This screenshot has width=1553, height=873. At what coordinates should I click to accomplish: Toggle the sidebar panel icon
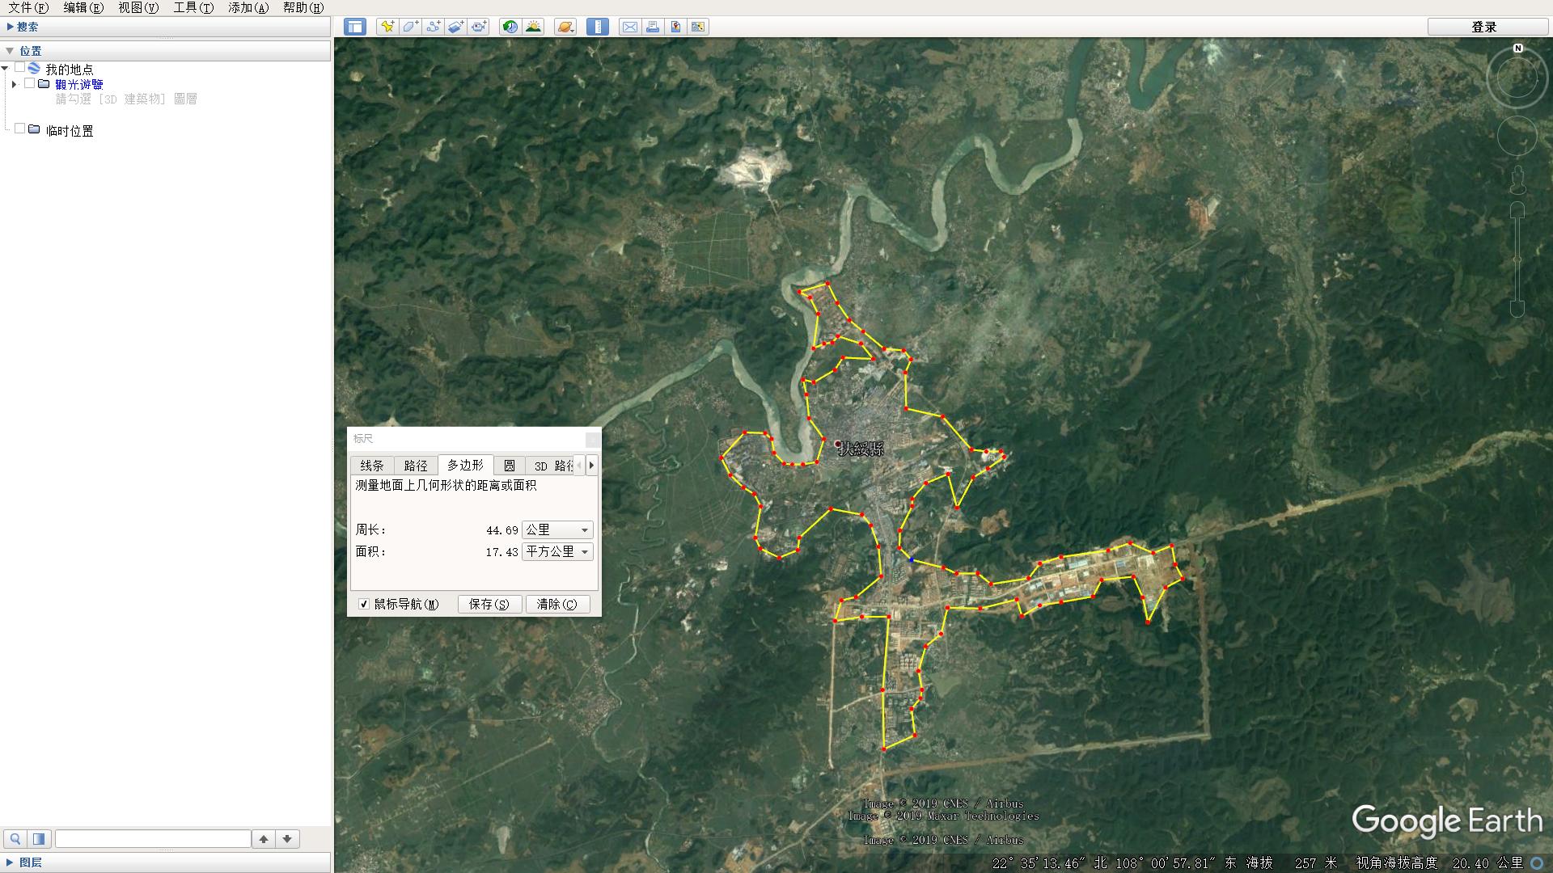click(354, 27)
